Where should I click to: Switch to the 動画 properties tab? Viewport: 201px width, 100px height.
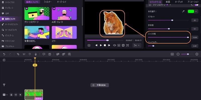click(168, 2)
